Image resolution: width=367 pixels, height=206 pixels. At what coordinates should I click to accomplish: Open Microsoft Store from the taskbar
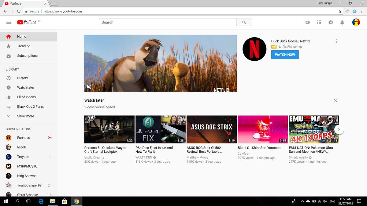click(x=65, y=201)
